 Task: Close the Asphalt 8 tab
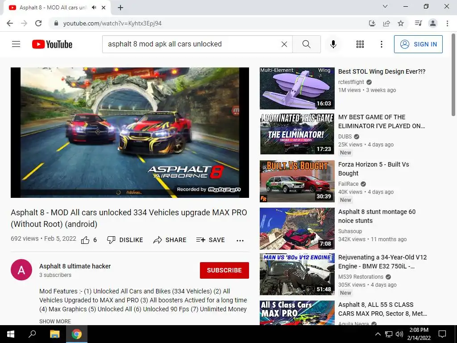click(x=104, y=8)
